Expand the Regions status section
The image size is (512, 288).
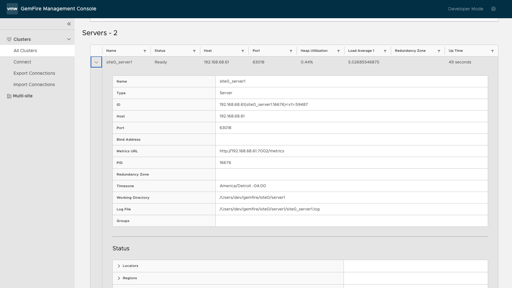[x=119, y=278]
